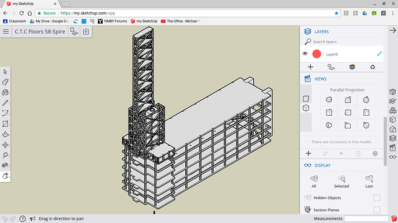Unhide Selected objects button
The width and height of the screenshot is (398, 223).
point(341,181)
